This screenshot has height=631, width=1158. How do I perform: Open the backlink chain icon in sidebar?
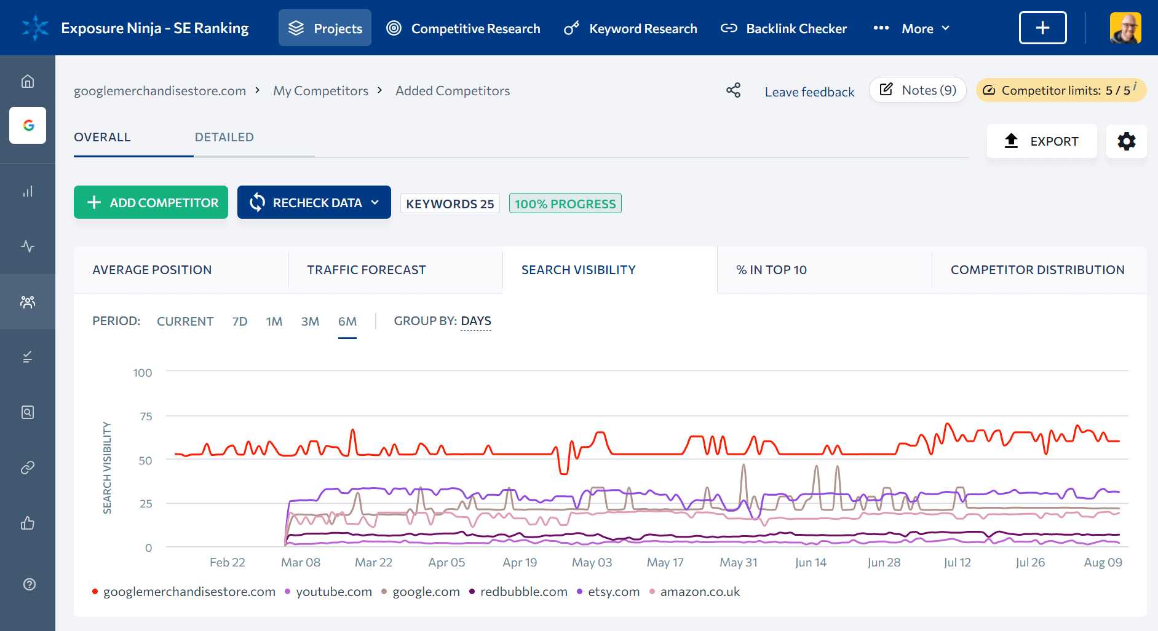[28, 468]
